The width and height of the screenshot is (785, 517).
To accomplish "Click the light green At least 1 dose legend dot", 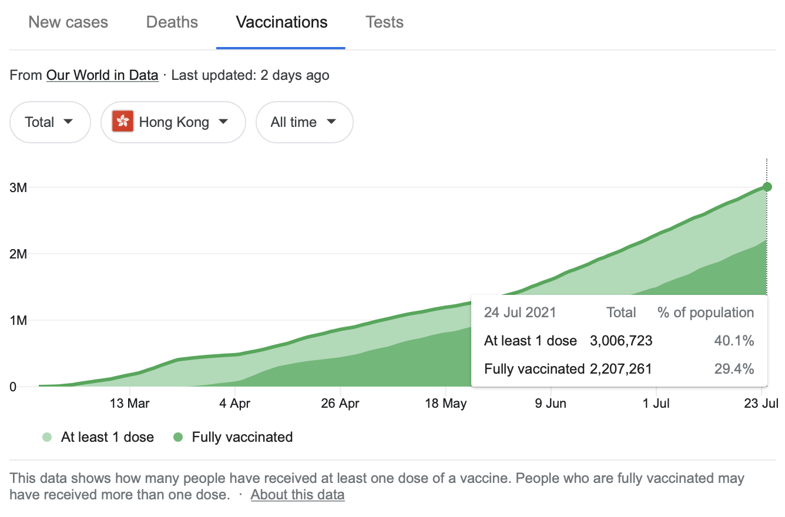I will coord(47,437).
